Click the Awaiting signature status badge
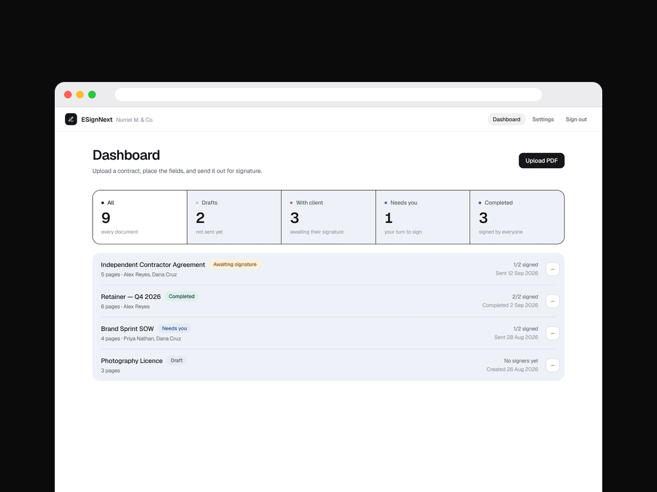 (235, 265)
